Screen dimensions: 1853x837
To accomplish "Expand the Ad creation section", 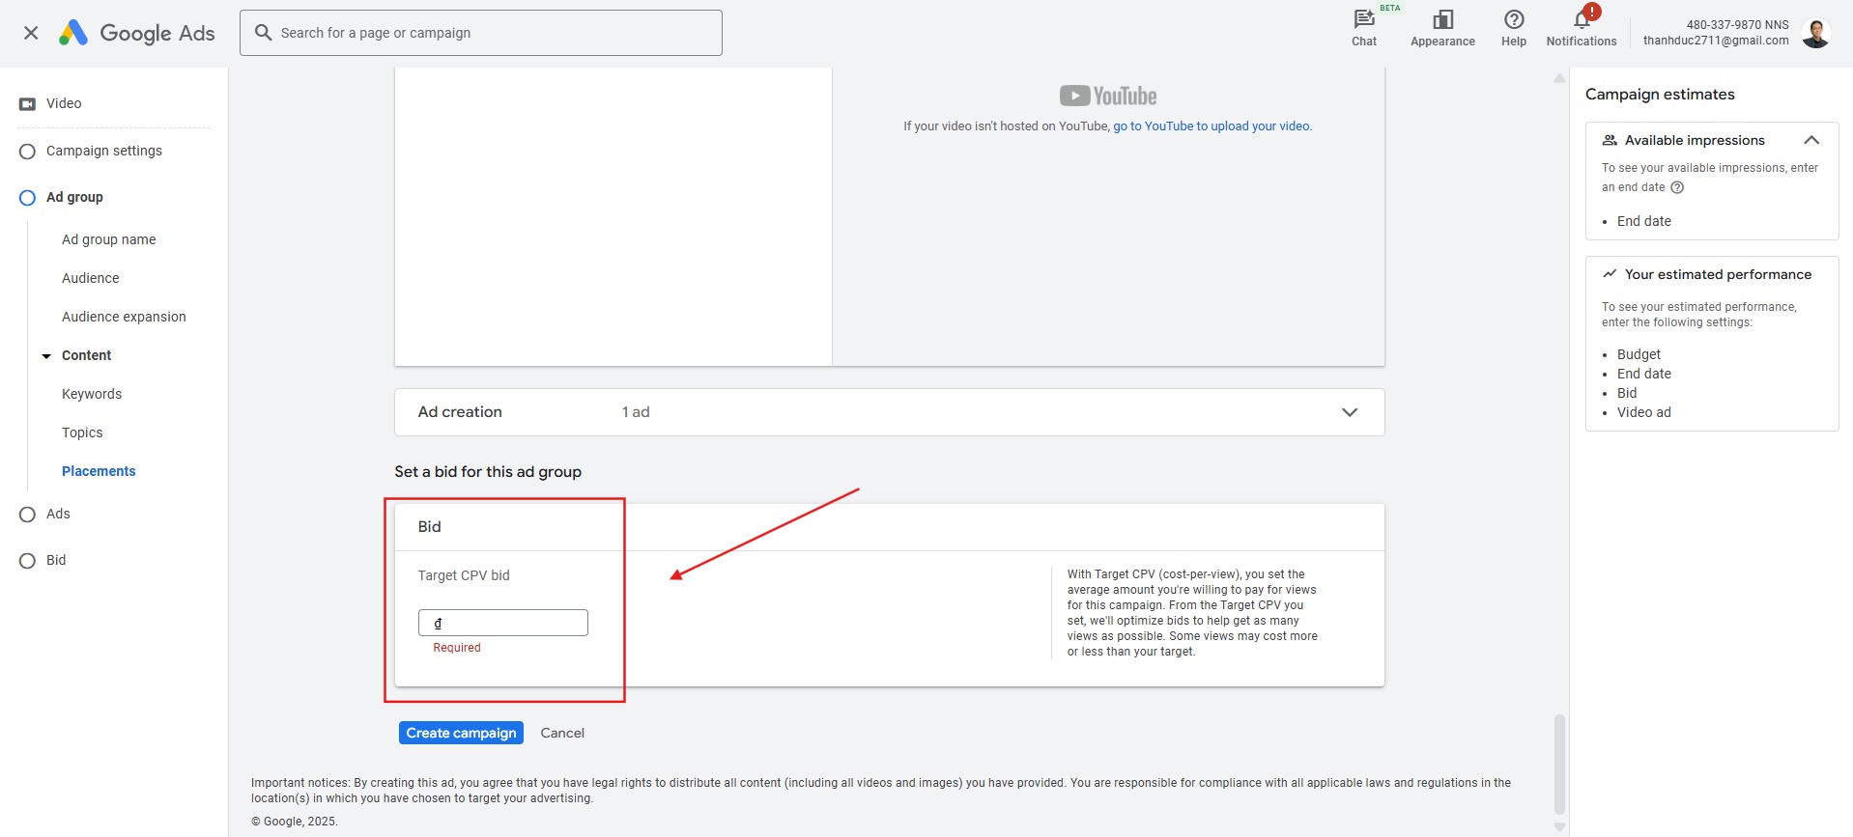I will point(1349,412).
